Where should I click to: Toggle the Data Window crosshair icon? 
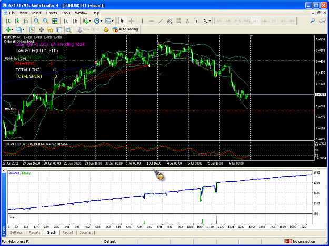pyautogui.click(x=41, y=29)
